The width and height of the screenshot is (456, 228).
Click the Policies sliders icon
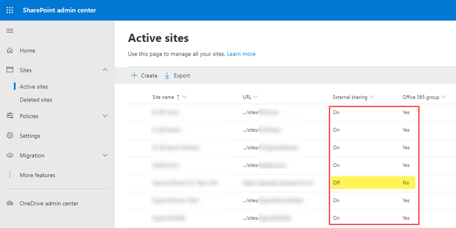tap(10, 116)
